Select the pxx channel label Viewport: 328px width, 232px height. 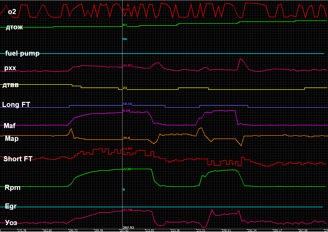[x=10, y=68]
